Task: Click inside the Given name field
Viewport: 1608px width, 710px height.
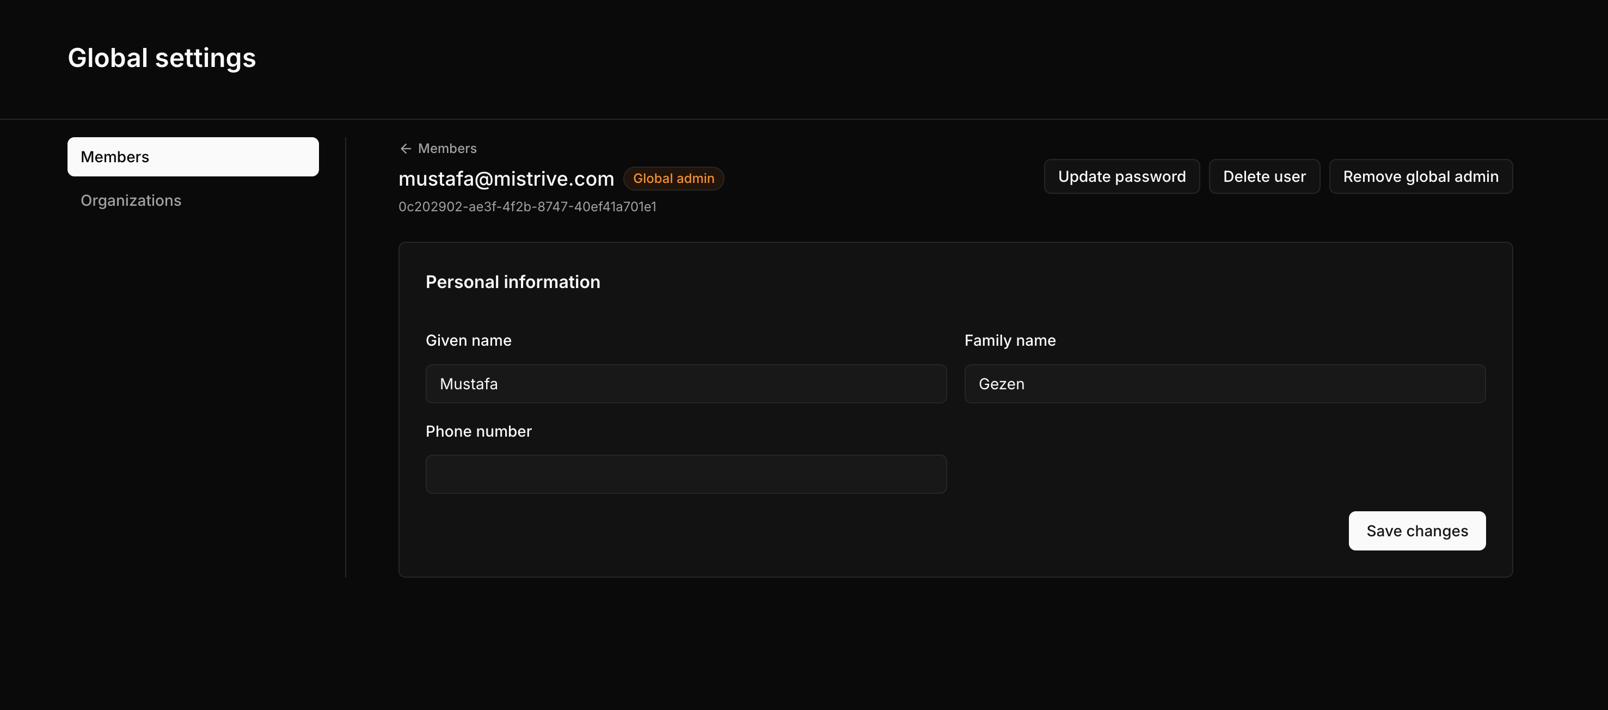Action: pos(686,383)
